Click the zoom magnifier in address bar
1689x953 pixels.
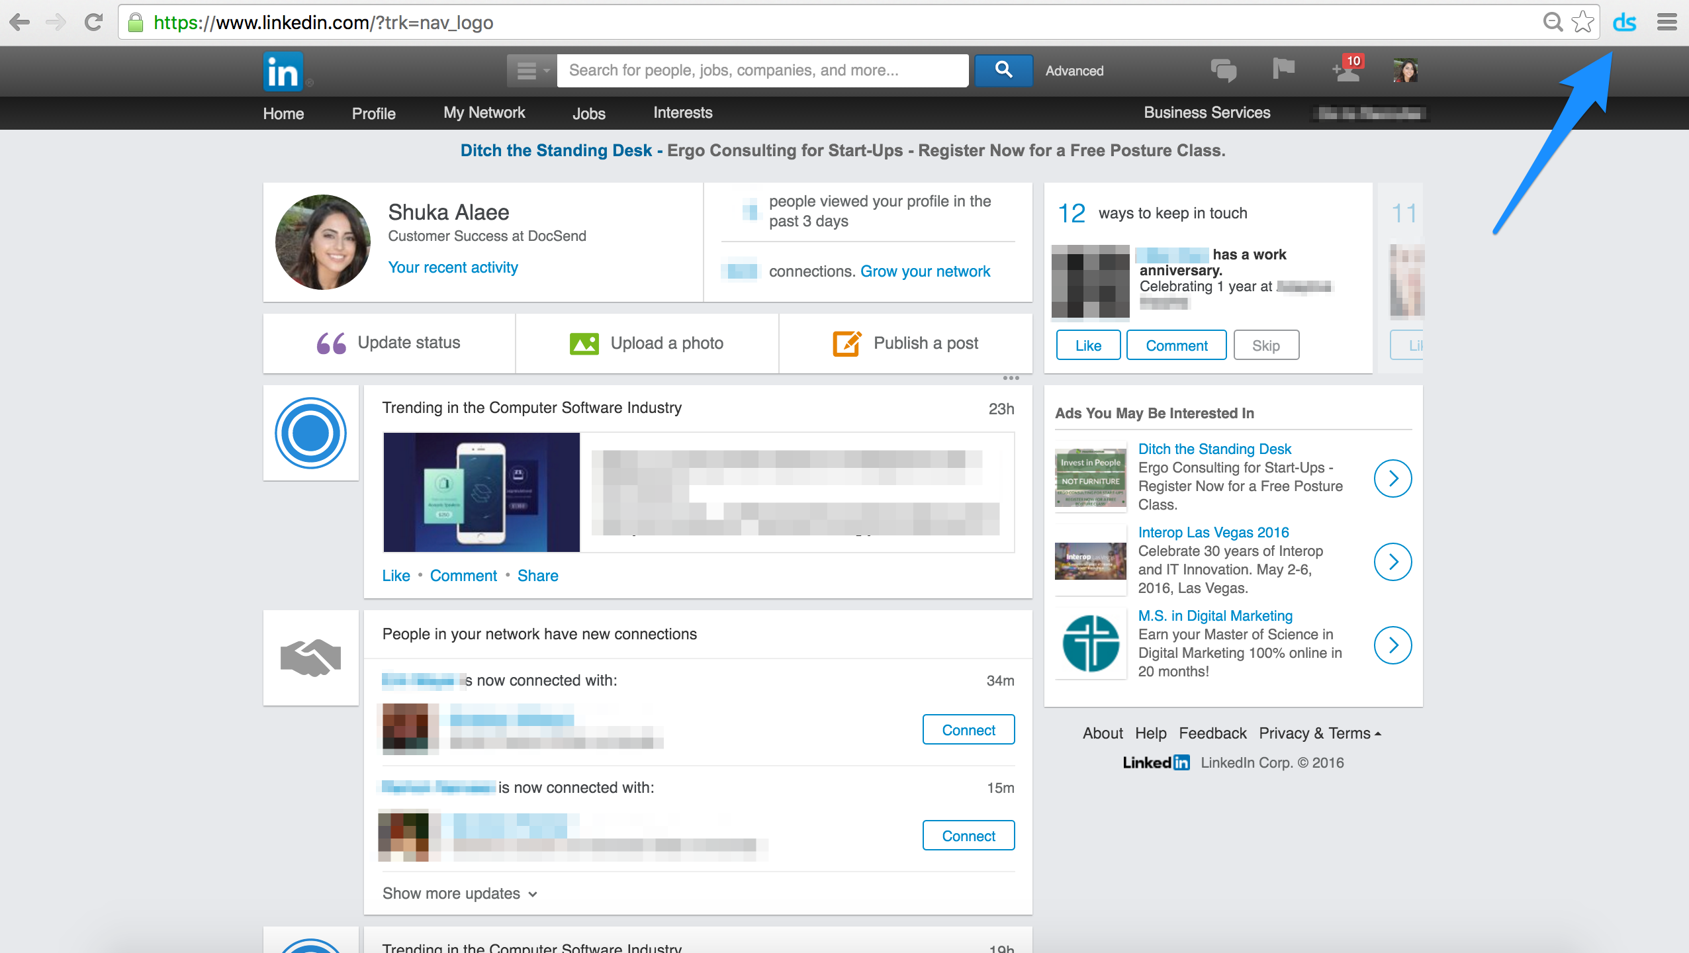(x=1553, y=23)
